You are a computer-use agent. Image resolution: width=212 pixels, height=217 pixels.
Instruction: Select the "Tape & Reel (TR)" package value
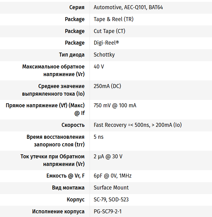(113, 19)
